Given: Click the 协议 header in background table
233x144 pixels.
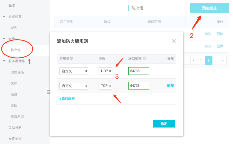Looking at the screenshot, I should tap(107, 22).
